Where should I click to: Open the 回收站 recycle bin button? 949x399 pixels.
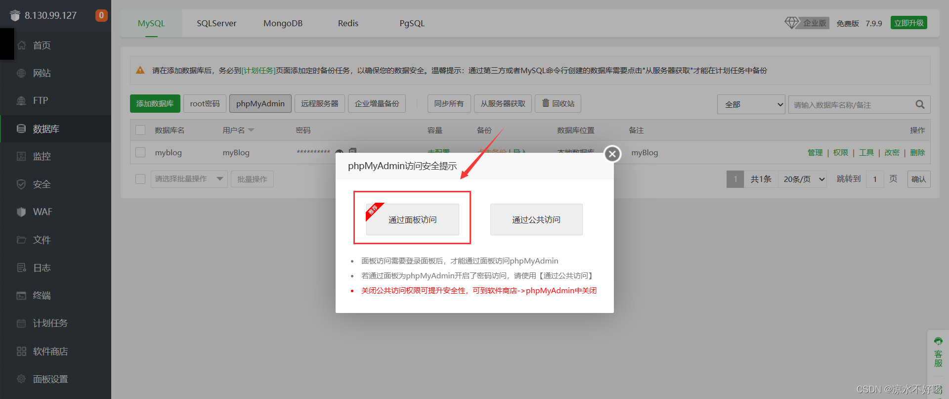point(558,103)
